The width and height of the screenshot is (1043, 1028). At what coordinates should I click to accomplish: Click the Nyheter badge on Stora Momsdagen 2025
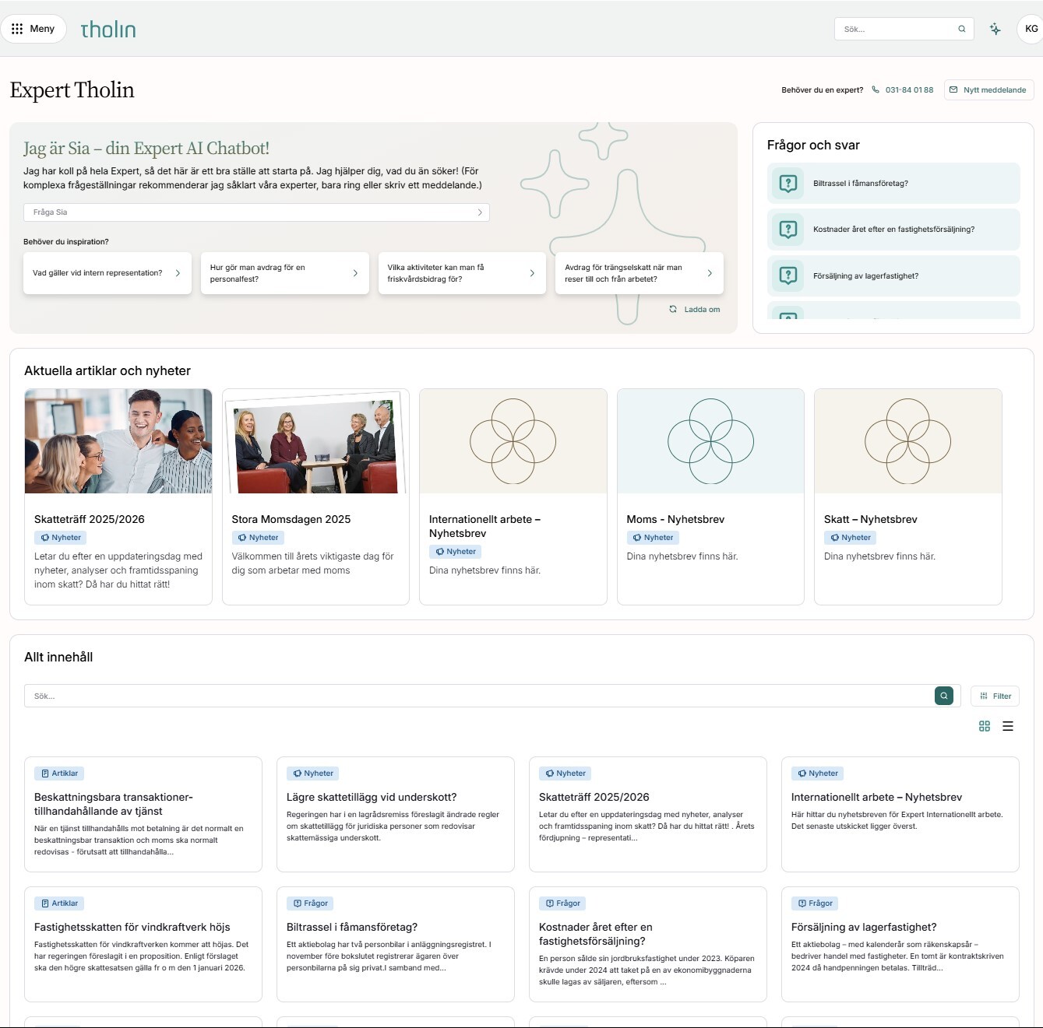[259, 537]
